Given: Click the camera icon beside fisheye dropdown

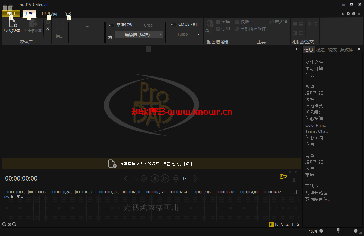Looking at the screenshot, I should tap(110, 37).
